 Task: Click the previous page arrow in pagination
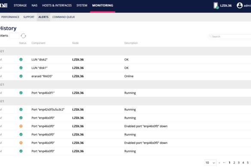224,163
